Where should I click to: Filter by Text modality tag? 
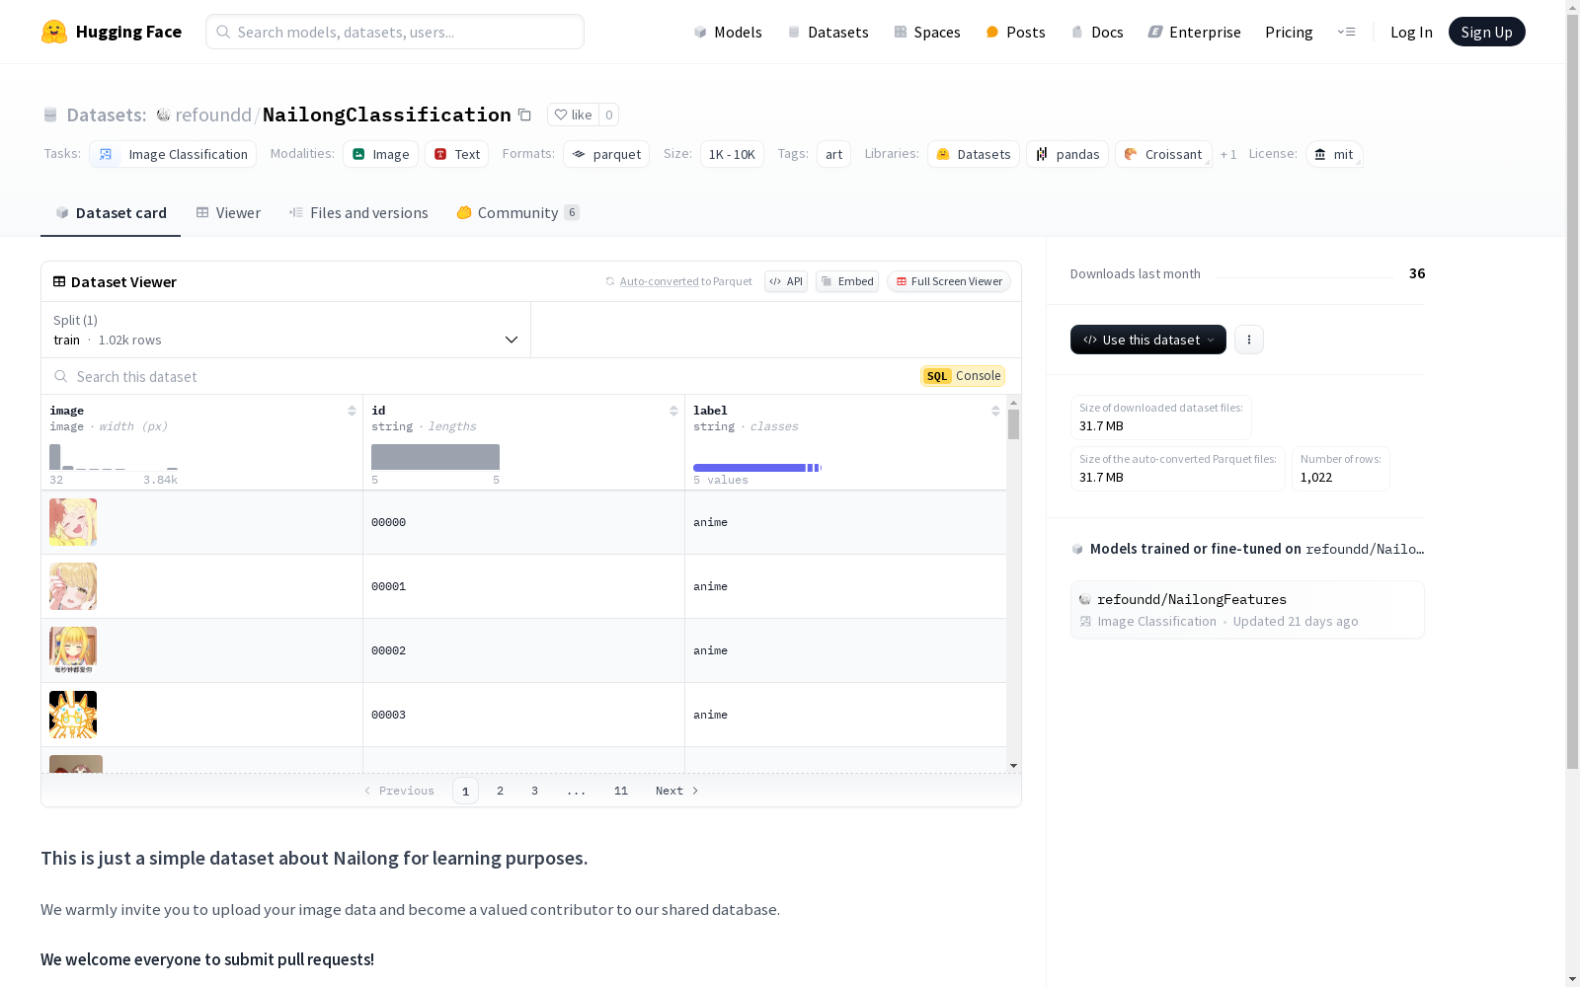tap(456, 154)
